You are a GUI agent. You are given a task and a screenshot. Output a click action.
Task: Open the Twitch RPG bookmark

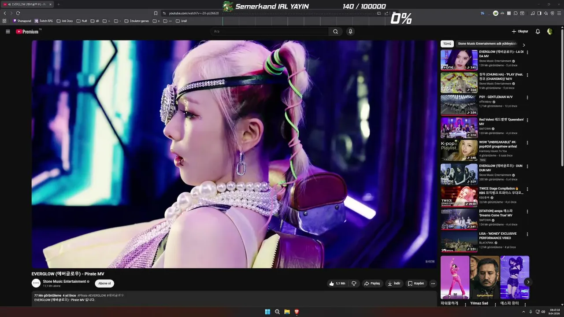pos(44,21)
